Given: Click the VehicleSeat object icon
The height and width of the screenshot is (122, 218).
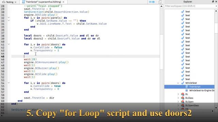Looking at the screenshot, I should [x=183, y=83].
